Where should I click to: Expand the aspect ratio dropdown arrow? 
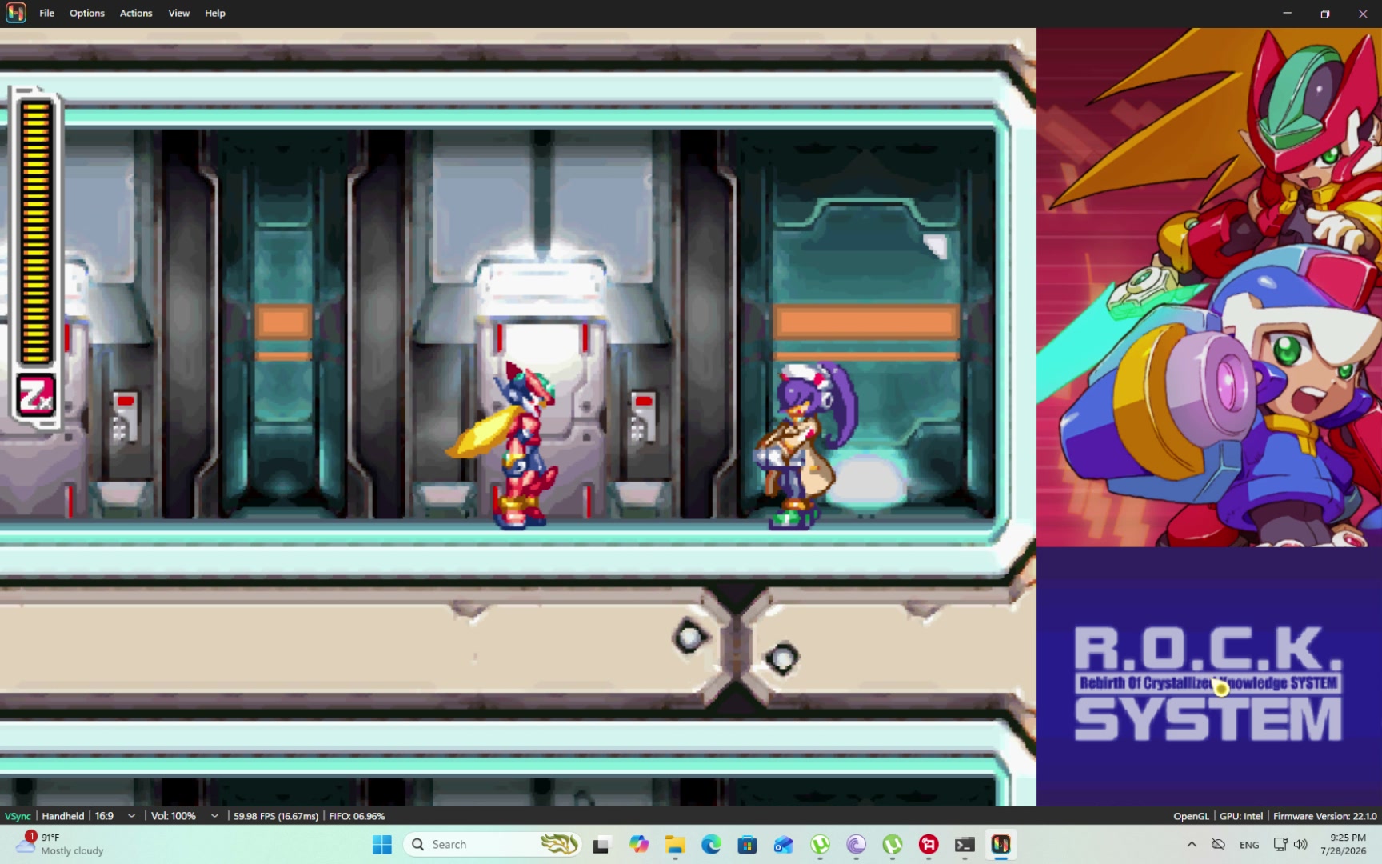[132, 816]
